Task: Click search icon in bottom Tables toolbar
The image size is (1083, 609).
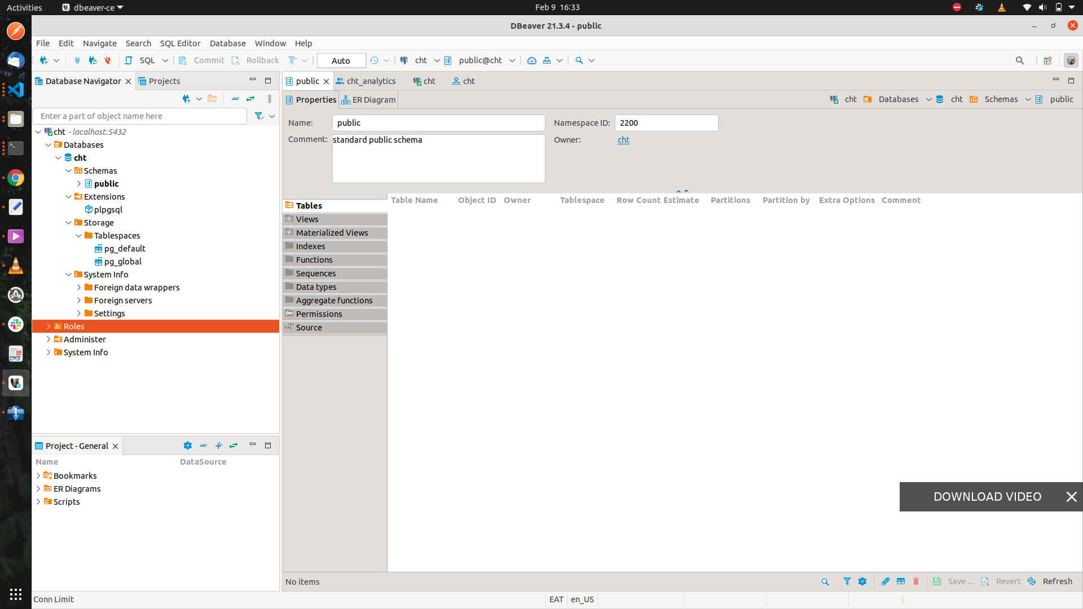Action: pos(825,581)
